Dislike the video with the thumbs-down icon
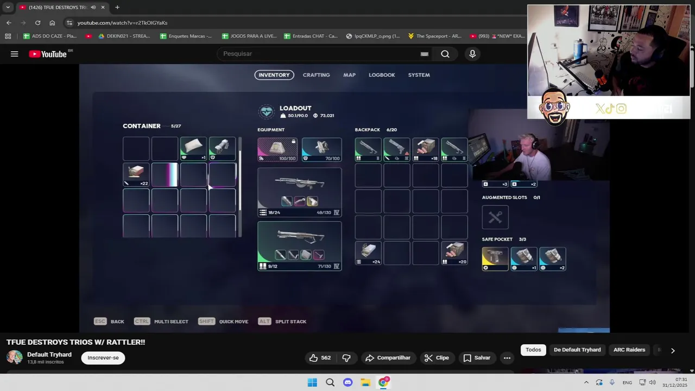695x391 pixels. click(346, 358)
